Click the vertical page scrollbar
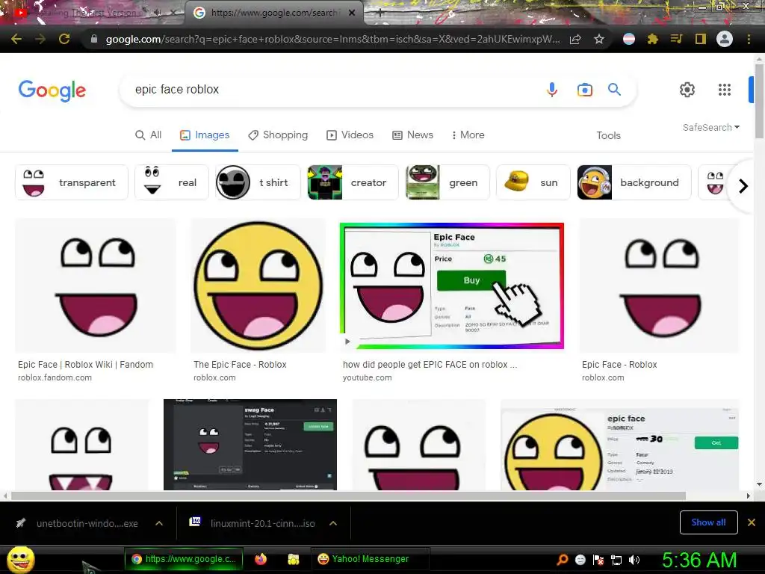The image size is (765, 574). tap(759, 101)
